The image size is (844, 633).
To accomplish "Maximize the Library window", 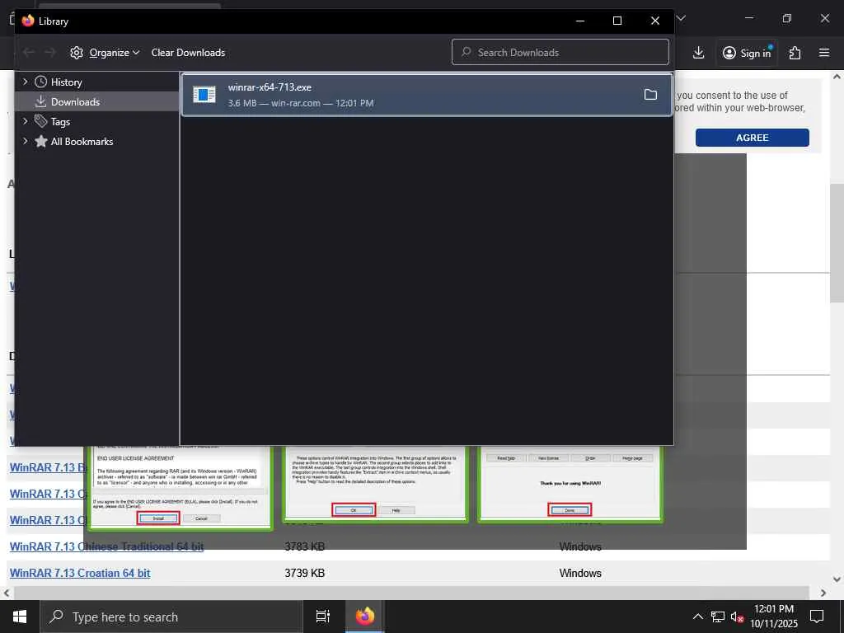I will point(617,21).
